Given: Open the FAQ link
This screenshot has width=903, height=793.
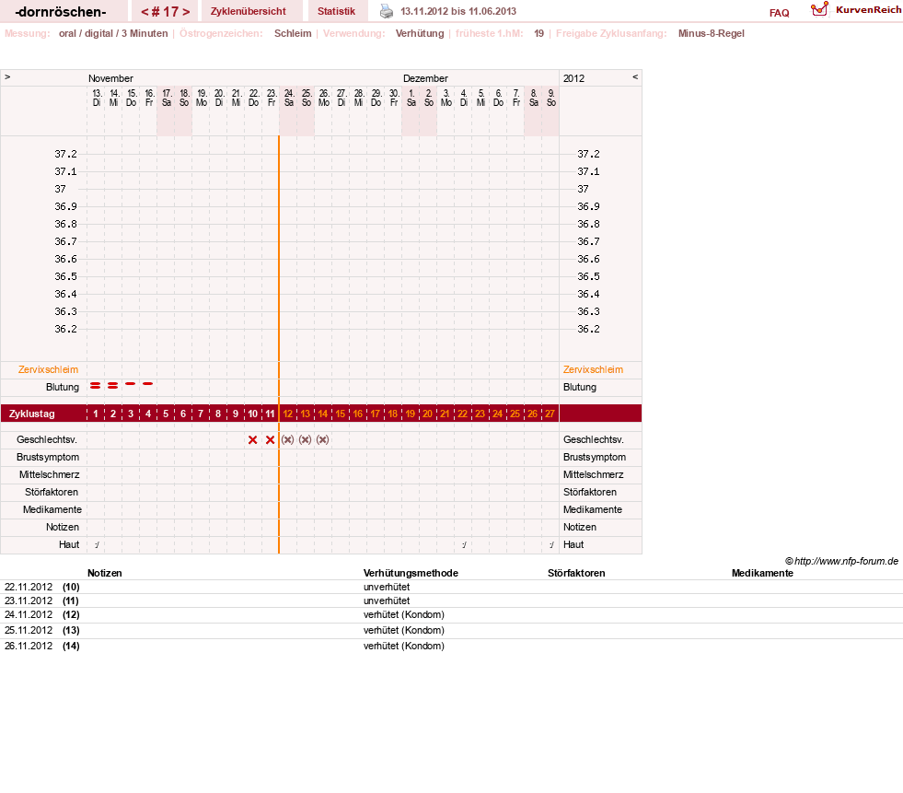Looking at the screenshot, I should pos(779,13).
